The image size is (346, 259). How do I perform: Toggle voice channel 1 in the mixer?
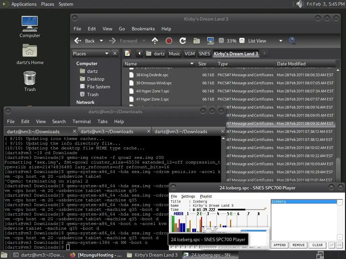point(188,213)
